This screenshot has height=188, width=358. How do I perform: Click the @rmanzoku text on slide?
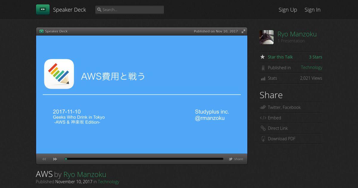pos(210,118)
